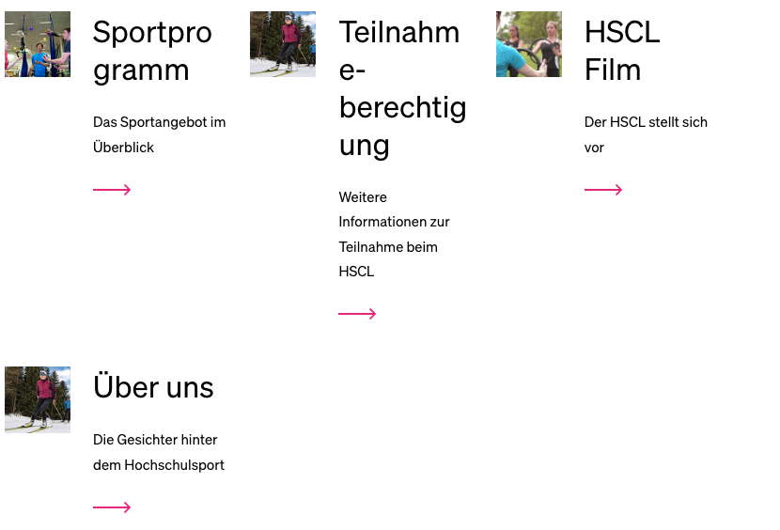This screenshot has height=530, width=780.
Task: Click 'Das Sportangebot im Überblick' description
Action: coord(159,135)
